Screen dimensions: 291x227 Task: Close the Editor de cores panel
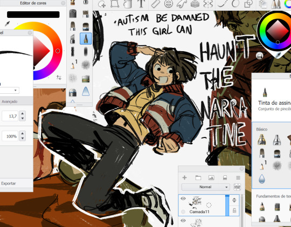tap(63, 3)
